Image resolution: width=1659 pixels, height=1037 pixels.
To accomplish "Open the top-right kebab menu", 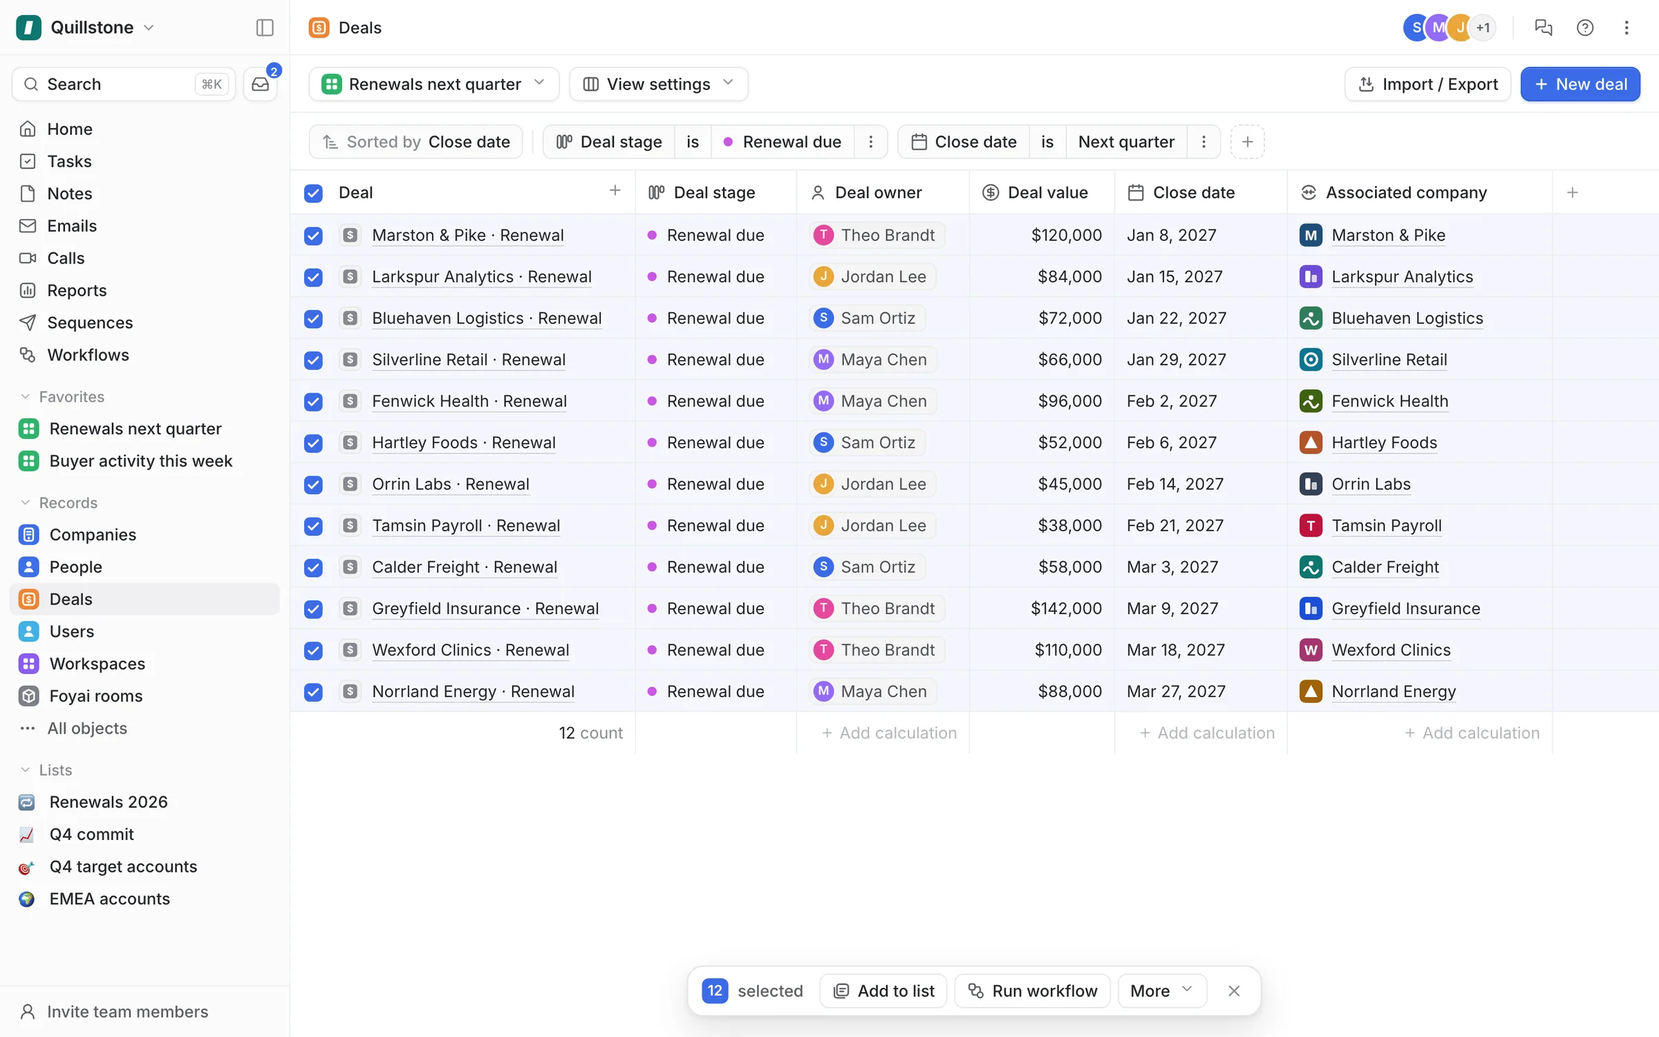I will (1627, 28).
